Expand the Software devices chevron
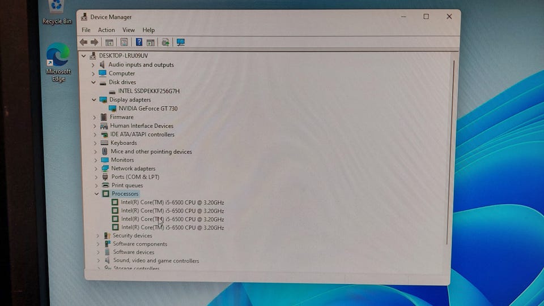Viewport: 544px width, 306px height. (98, 252)
